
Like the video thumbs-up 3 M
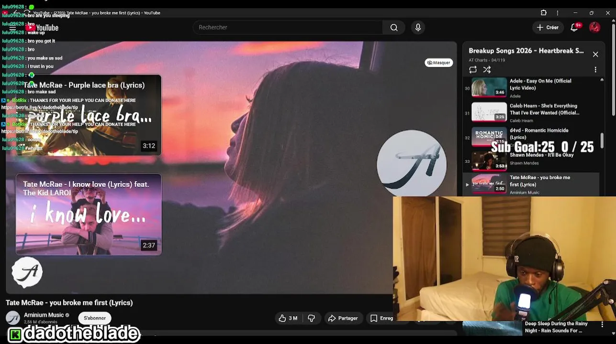[288, 318]
